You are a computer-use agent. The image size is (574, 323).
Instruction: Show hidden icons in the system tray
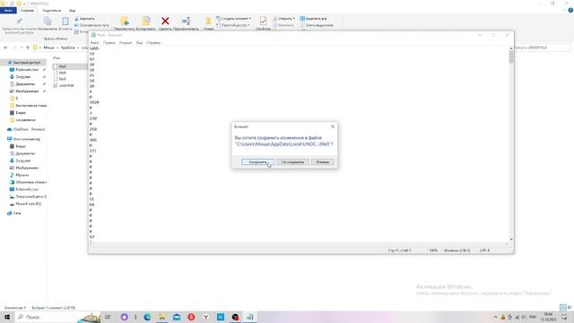tap(495, 317)
